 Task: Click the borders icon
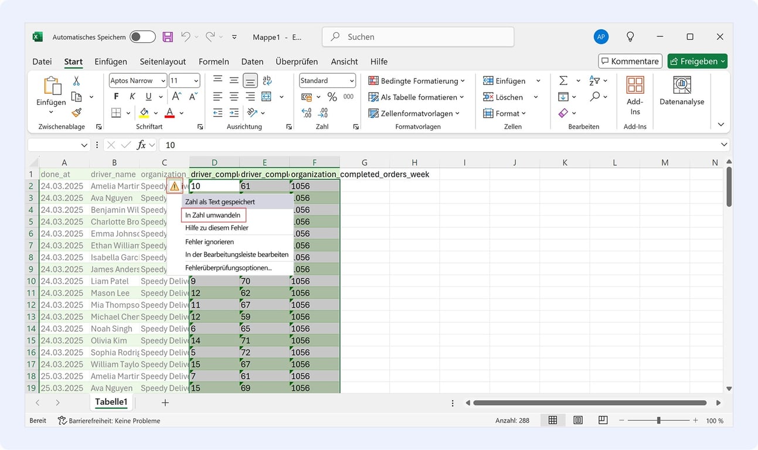[x=116, y=112]
